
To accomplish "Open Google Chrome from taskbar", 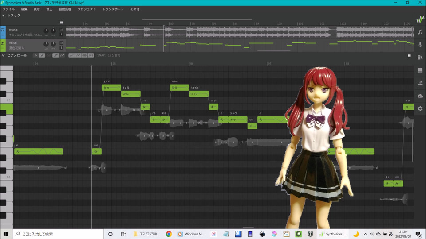I will tap(169, 234).
